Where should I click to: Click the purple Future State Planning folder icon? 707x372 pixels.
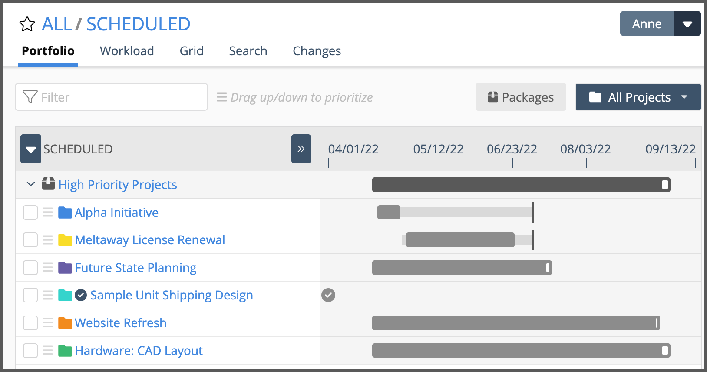[65, 268]
